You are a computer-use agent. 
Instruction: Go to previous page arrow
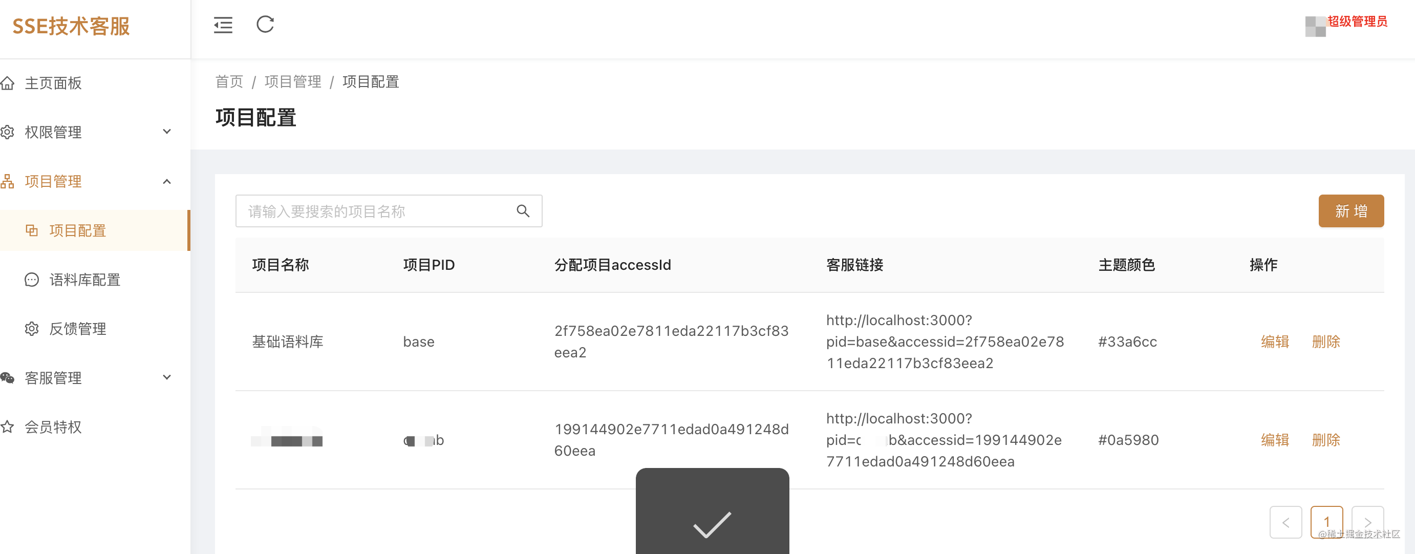click(1285, 522)
